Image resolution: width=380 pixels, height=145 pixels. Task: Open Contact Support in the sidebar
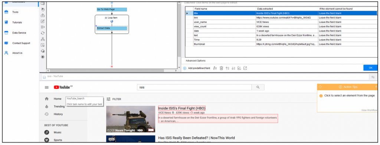(x=21, y=43)
